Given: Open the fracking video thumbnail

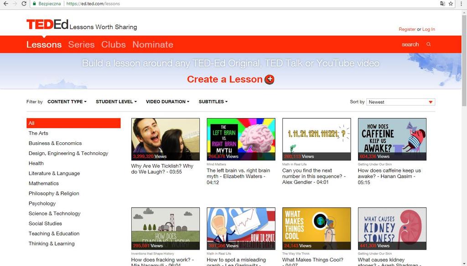Looking at the screenshot, I should tap(165, 229).
